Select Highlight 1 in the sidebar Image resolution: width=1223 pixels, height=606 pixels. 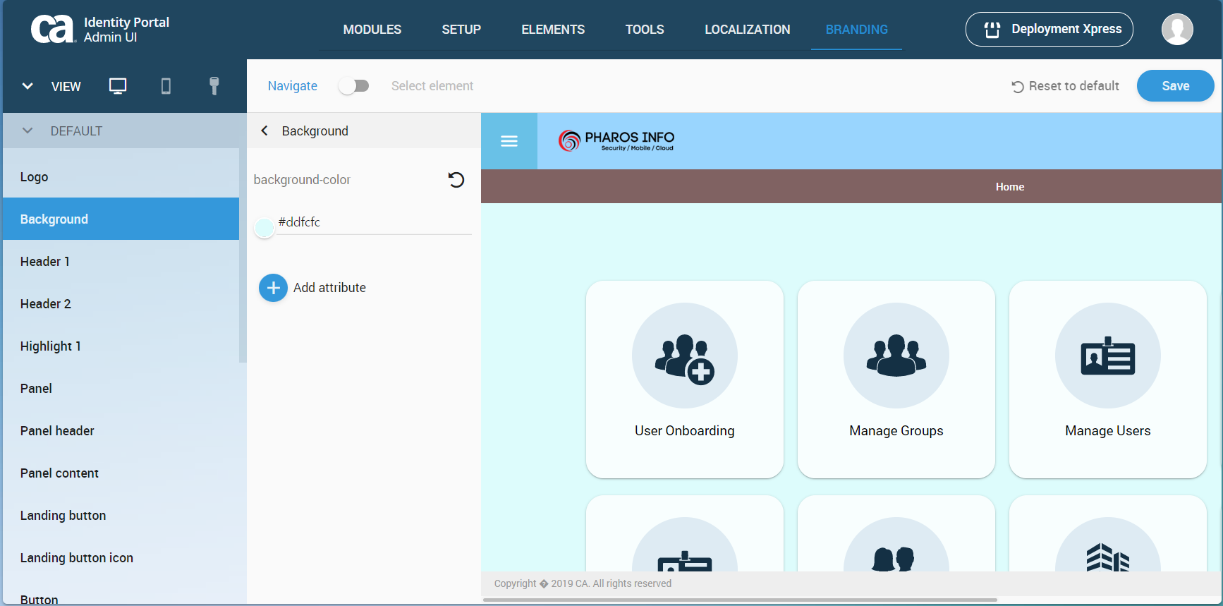pyautogui.click(x=121, y=346)
